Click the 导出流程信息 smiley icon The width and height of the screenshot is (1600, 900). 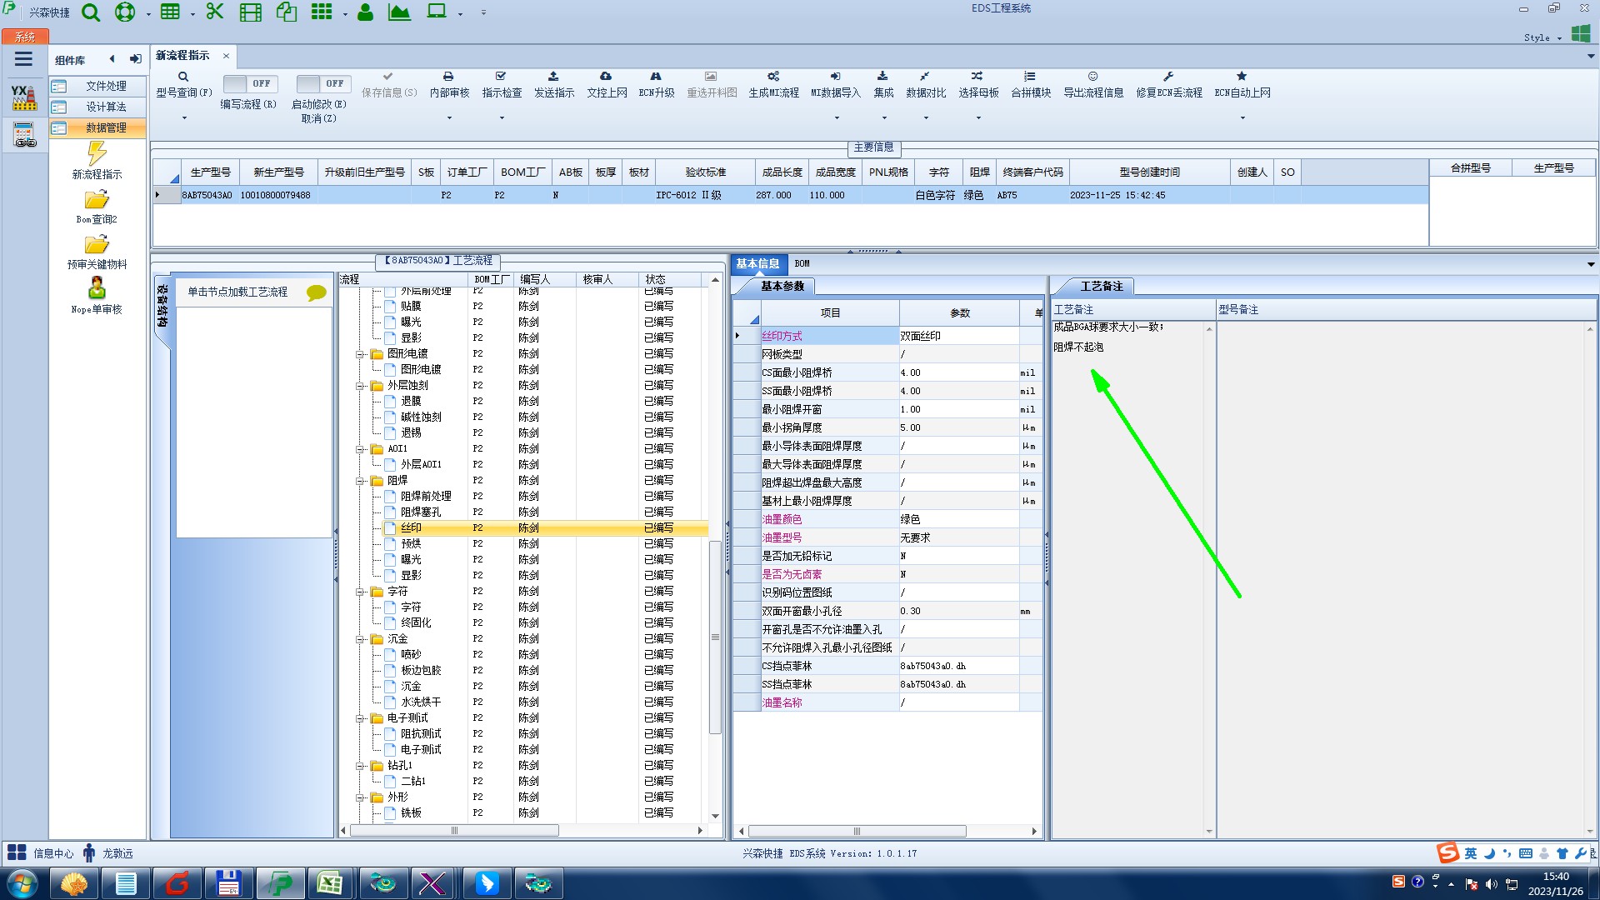(x=1092, y=77)
